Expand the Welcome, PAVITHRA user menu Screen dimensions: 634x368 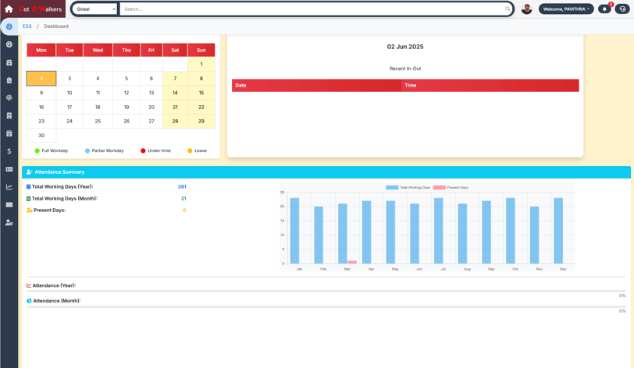coord(565,9)
